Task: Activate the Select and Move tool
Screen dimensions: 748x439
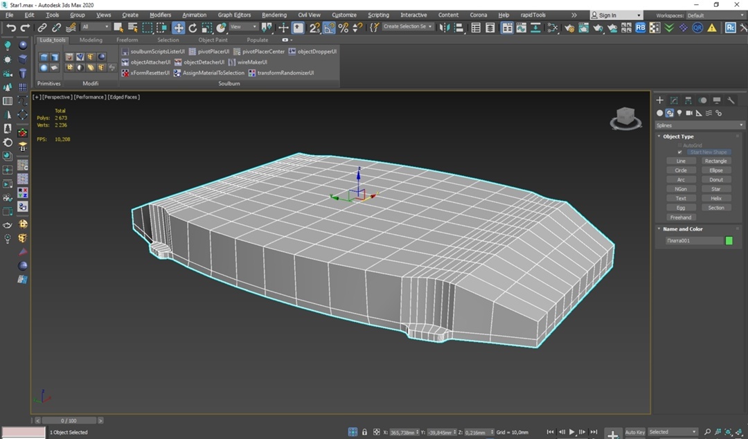Action: point(179,28)
